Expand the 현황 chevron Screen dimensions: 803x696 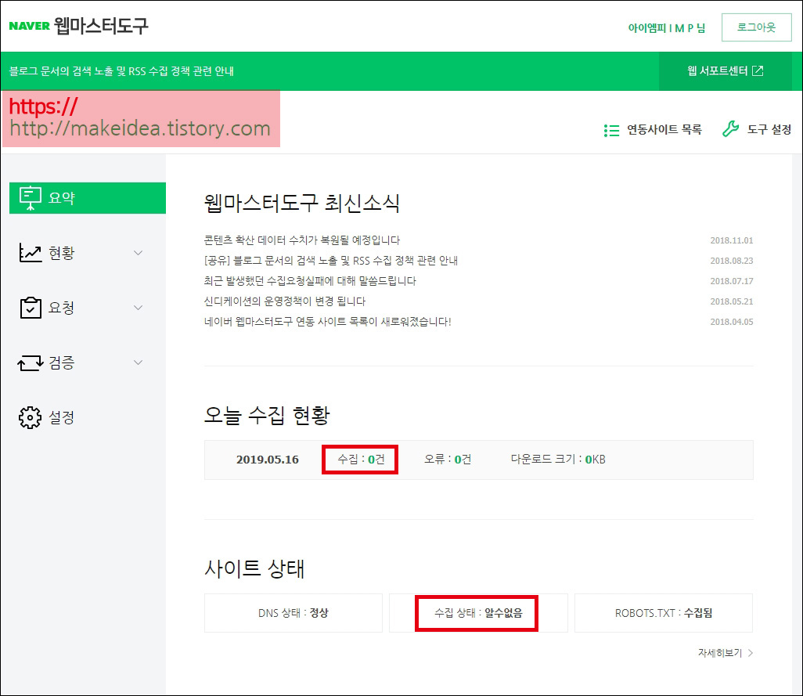(138, 253)
